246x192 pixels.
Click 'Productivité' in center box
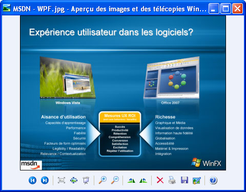click(120, 130)
